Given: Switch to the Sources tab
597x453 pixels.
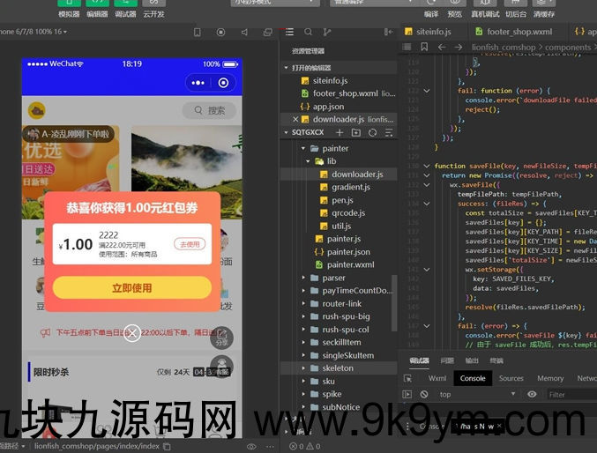Looking at the screenshot, I should (x=511, y=378).
